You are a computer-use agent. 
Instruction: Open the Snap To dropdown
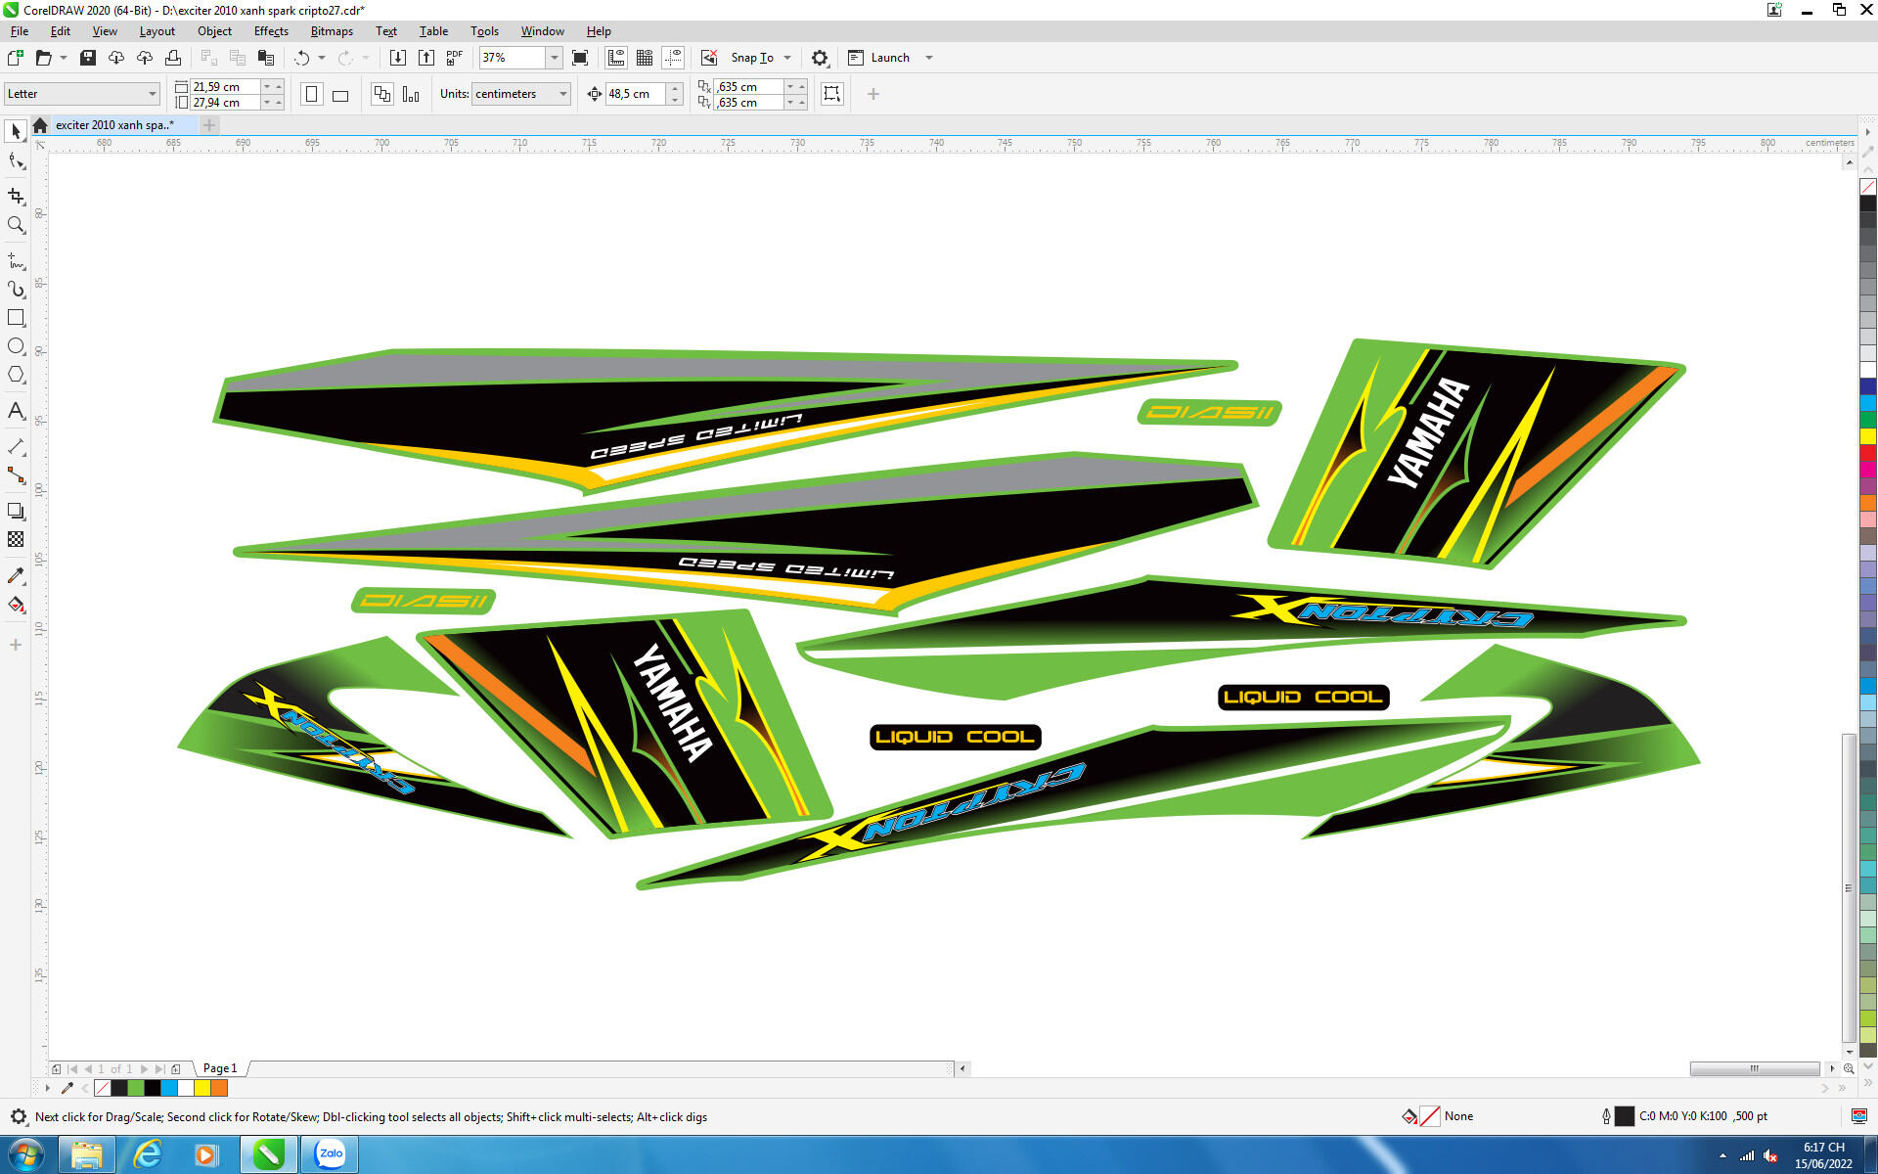coord(761,58)
